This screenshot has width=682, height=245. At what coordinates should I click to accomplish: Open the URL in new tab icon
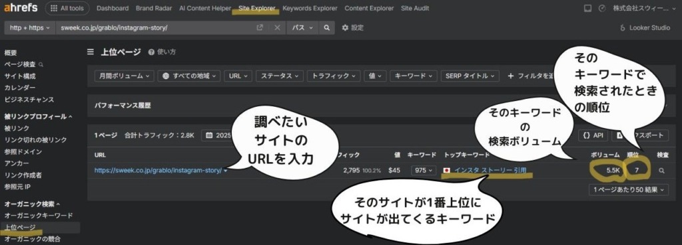click(260, 28)
